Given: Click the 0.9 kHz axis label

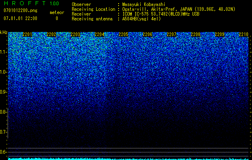Looking at the screenshot, I should click(3, 92).
